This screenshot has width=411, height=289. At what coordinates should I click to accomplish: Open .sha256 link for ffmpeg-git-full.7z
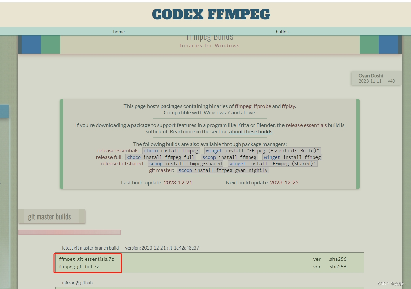pos(338,267)
